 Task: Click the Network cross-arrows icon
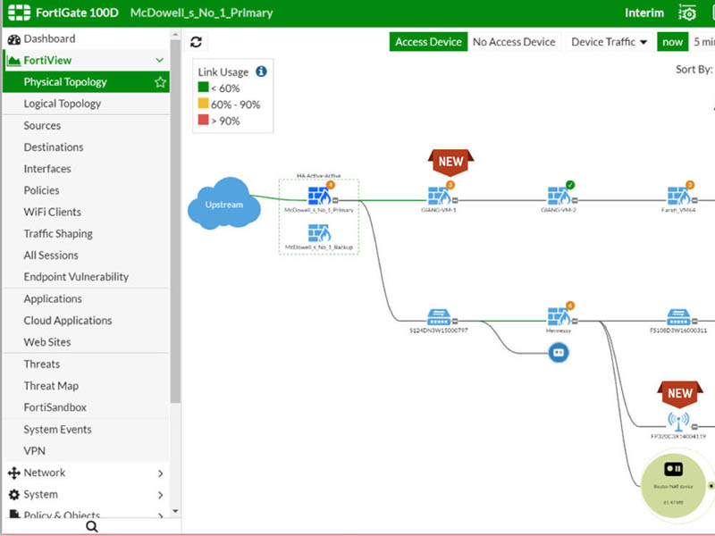(14, 473)
